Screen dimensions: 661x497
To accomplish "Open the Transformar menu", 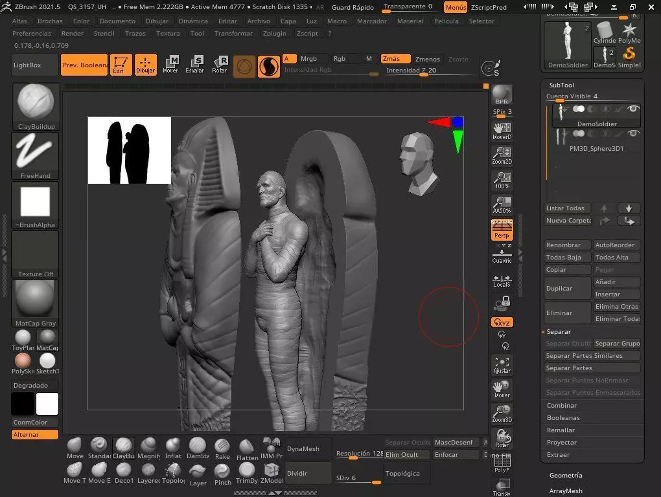I will 233,33.
